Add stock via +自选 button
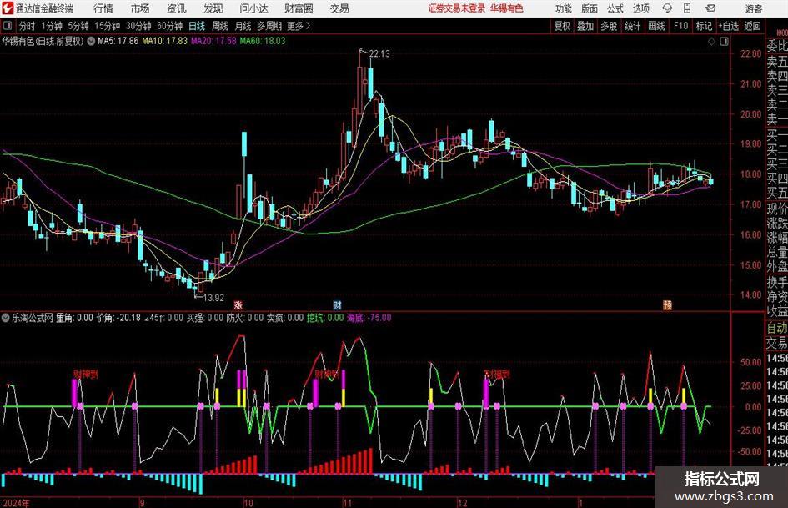 pos(729,26)
